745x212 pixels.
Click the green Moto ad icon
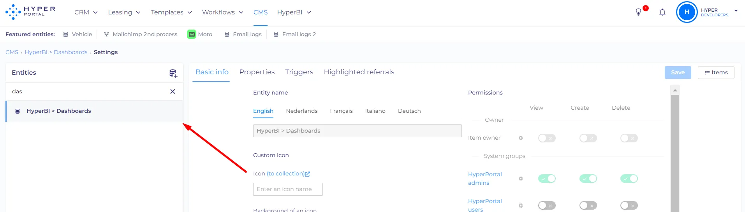(192, 34)
